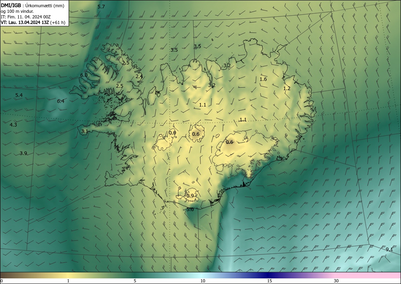Select the 'og 100 m vindur.' subtitle line
The image size is (401, 284).
click(17, 11)
